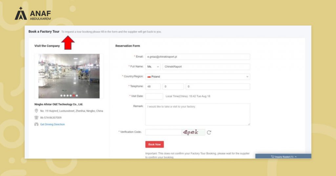Click the factory photo thumbnail
The image size is (336, 176).
pos(69,76)
